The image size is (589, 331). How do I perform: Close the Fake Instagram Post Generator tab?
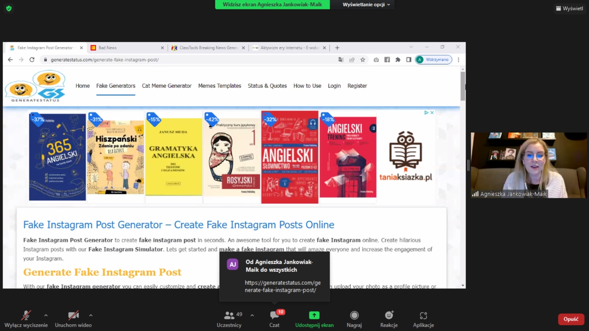(81, 48)
